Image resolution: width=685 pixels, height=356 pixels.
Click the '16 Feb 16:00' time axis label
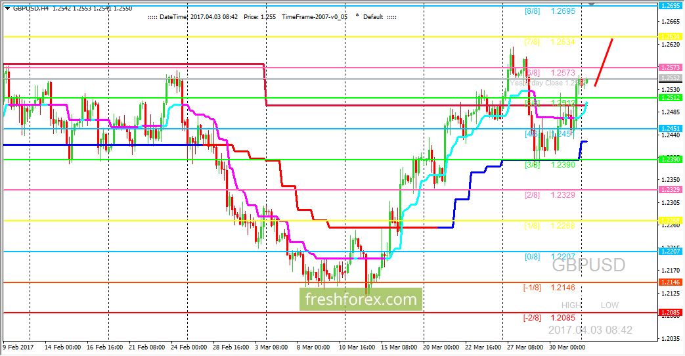click(x=104, y=347)
